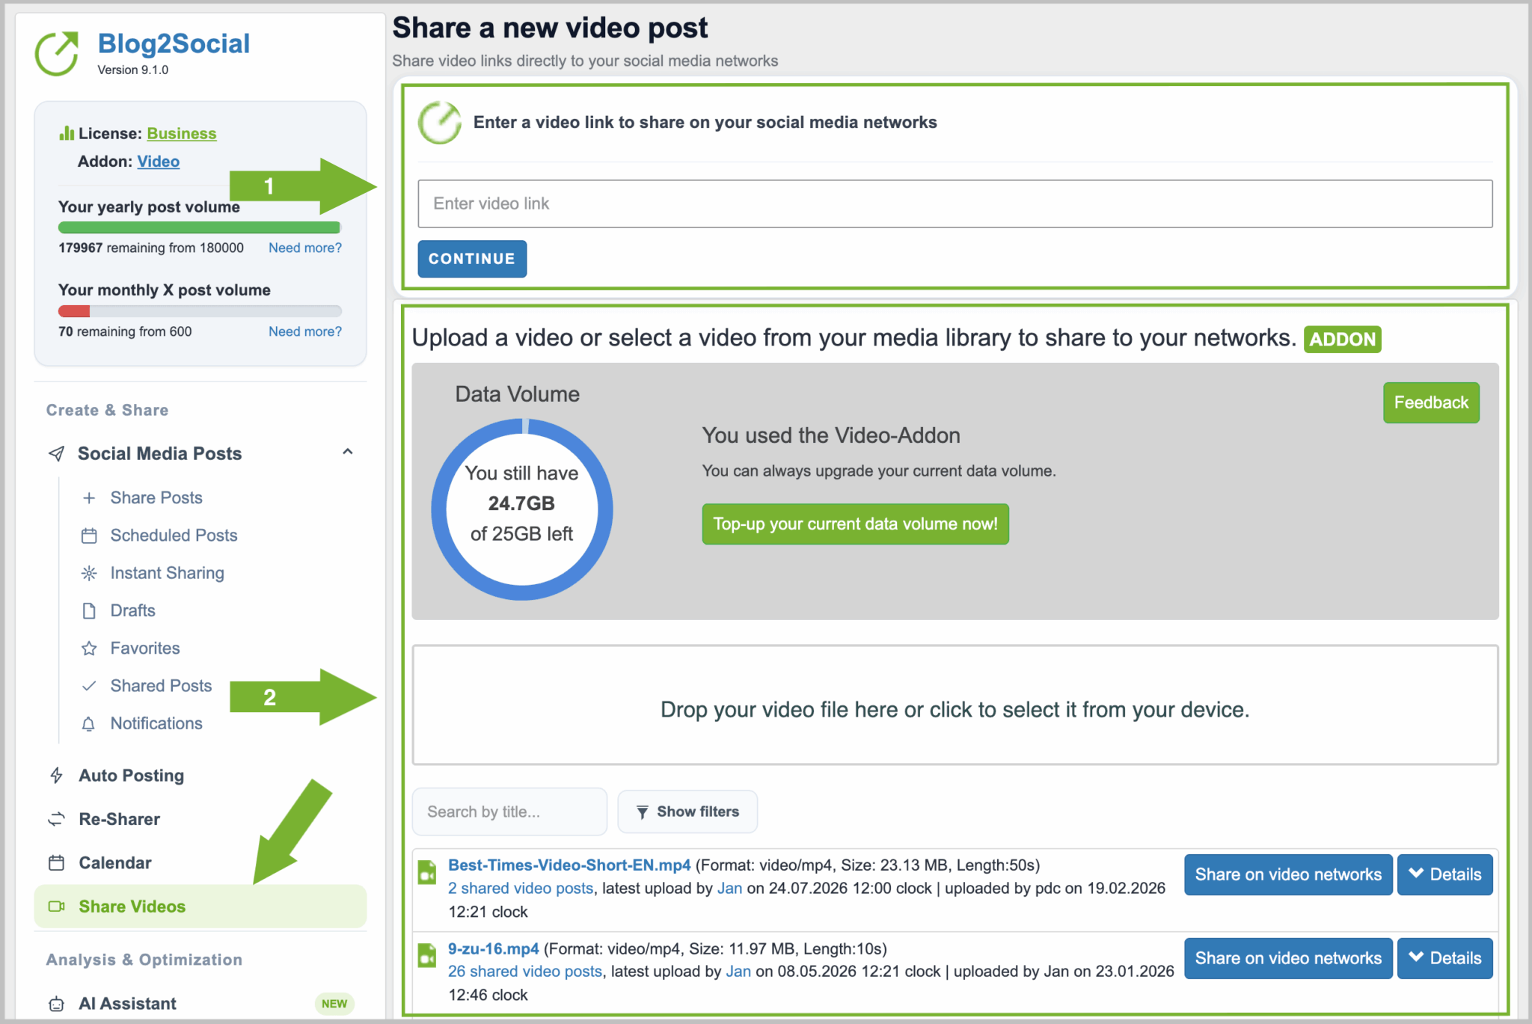1532x1024 pixels.
Task: Click the Share Videos camera icon
Action: click(56, 907)
